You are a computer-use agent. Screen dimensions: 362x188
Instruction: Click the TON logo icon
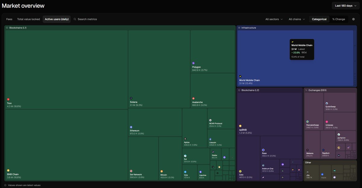[185, 172]
